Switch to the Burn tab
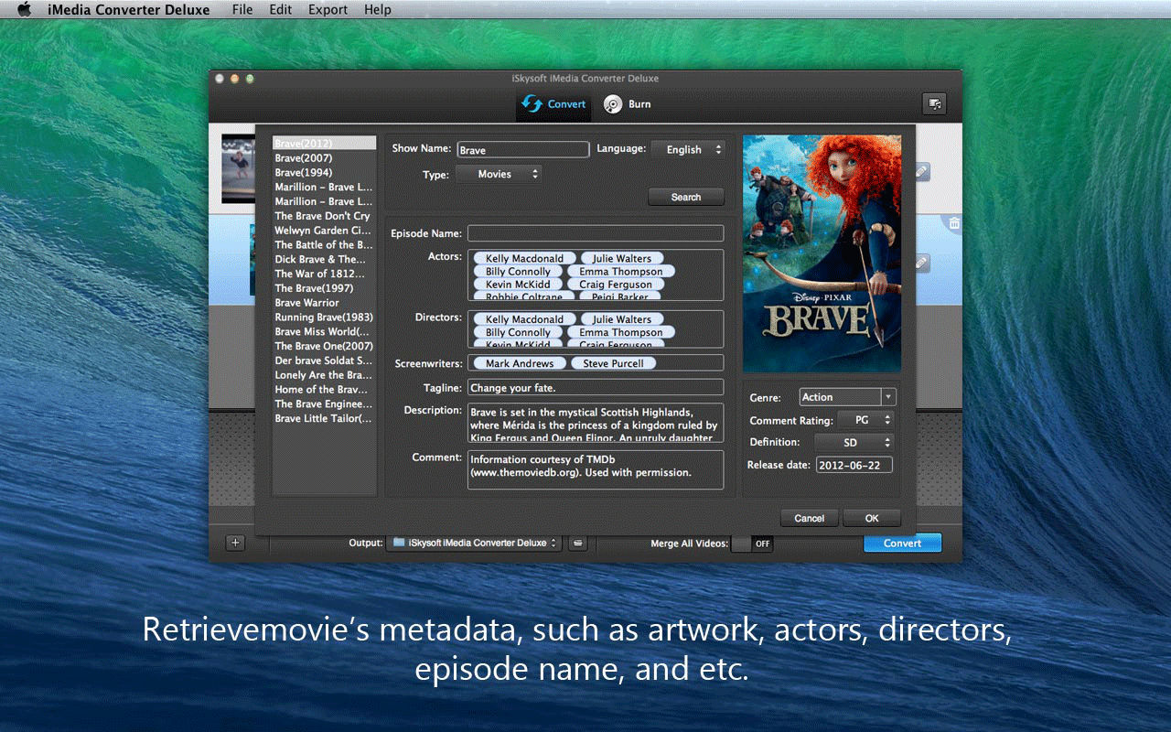 [627, 104]
